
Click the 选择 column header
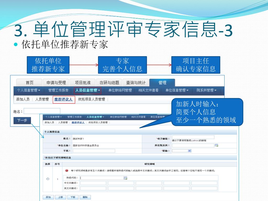[x=48, y=164]
